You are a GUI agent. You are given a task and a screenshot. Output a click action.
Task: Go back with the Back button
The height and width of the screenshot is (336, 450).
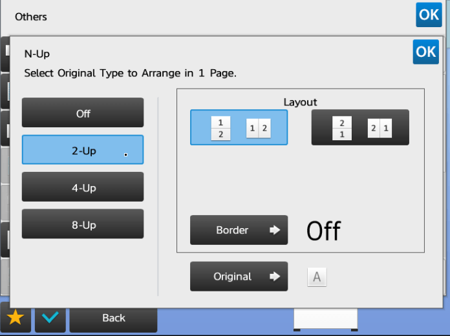(x=113, y=318)
